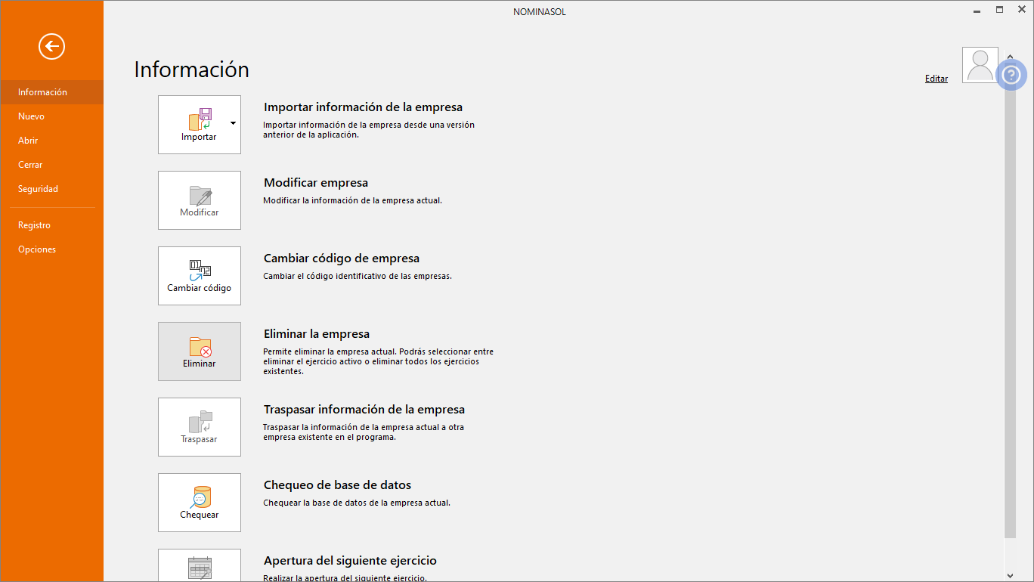Select the description "Chequear la base de datos"

point(357,503)
